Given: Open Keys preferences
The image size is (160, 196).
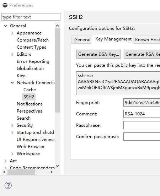Looking at the screenshot, I should 22,76.
